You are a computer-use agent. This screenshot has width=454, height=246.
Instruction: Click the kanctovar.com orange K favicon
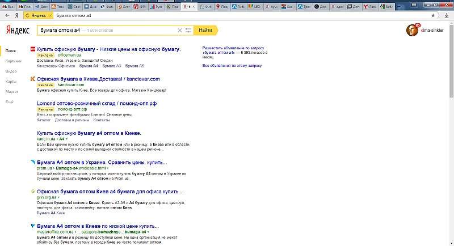(x=33, y=79)
